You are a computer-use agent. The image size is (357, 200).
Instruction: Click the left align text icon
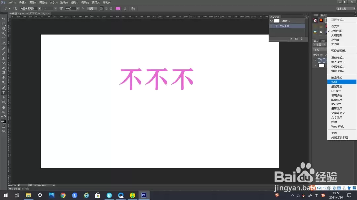(x=102, y=8)
